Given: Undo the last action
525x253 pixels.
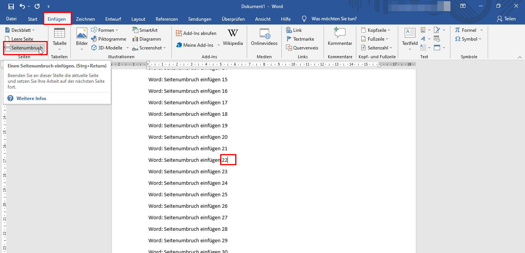Looking at the screenshot, I should pyautogui.click(x=22, y=7).
